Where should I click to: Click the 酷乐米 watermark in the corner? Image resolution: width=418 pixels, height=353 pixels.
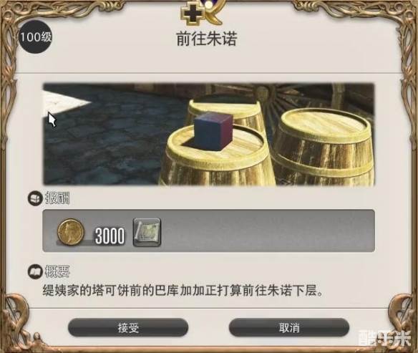click(x=384, y=338)
